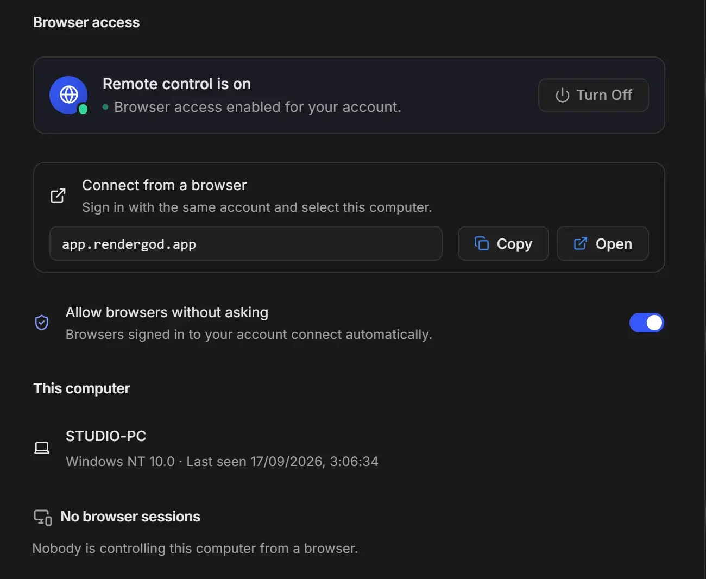Turn off remote control
Image resolution: width=706 pixels, height=579 pixels.
(x=593, y=95)
